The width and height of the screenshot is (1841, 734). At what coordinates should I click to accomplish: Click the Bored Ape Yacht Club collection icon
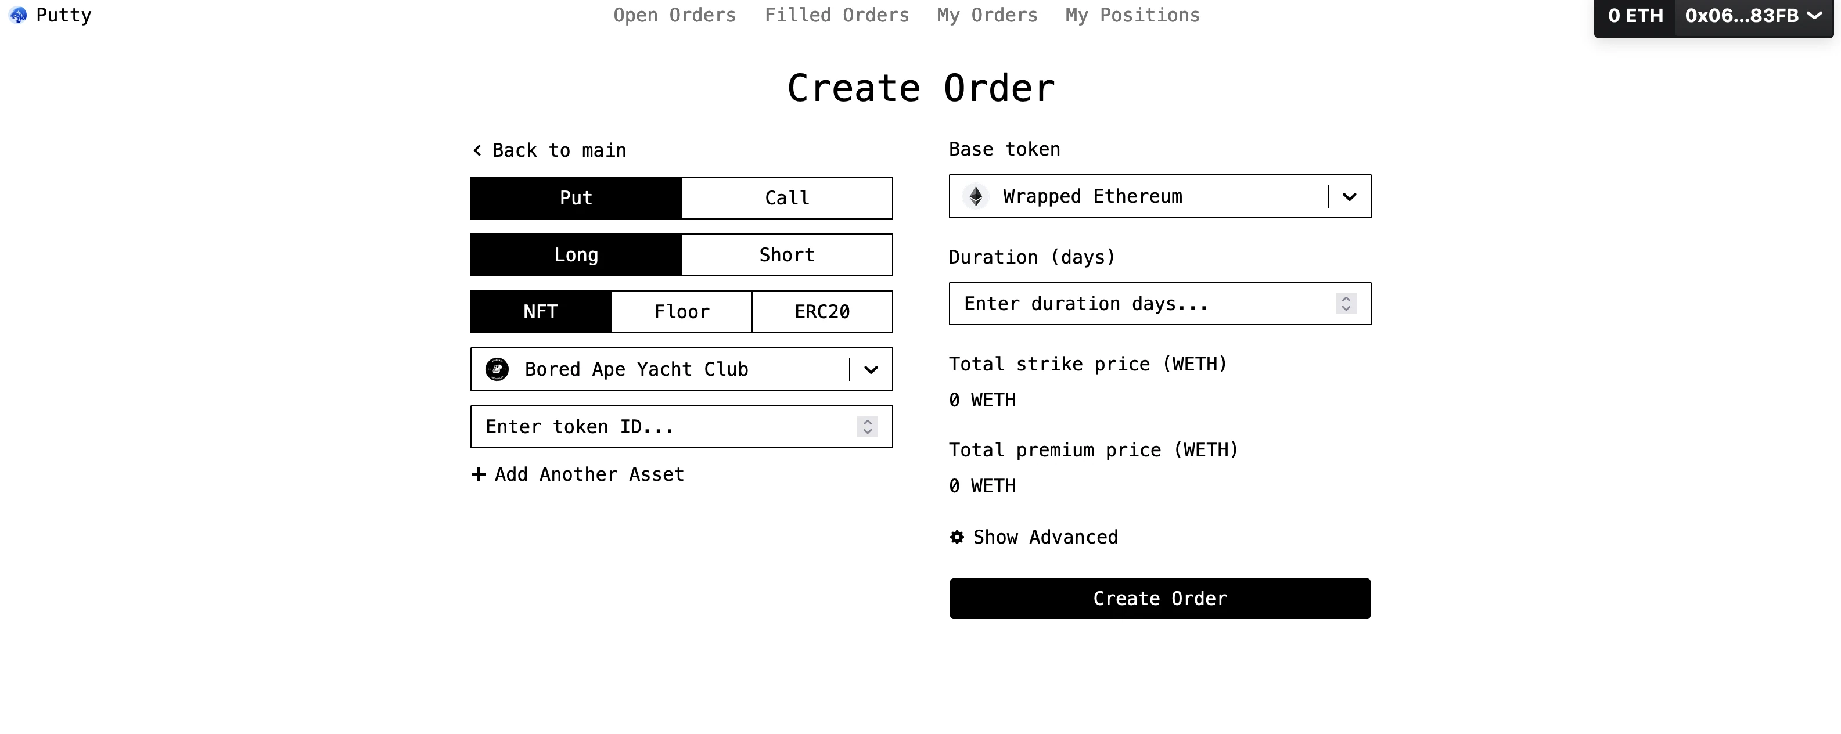tap(498, 370)
